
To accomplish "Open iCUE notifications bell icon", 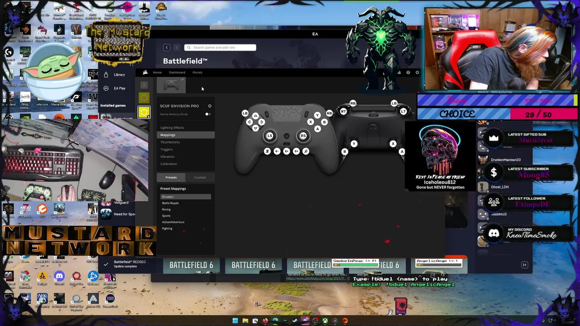I will point(399,72).
